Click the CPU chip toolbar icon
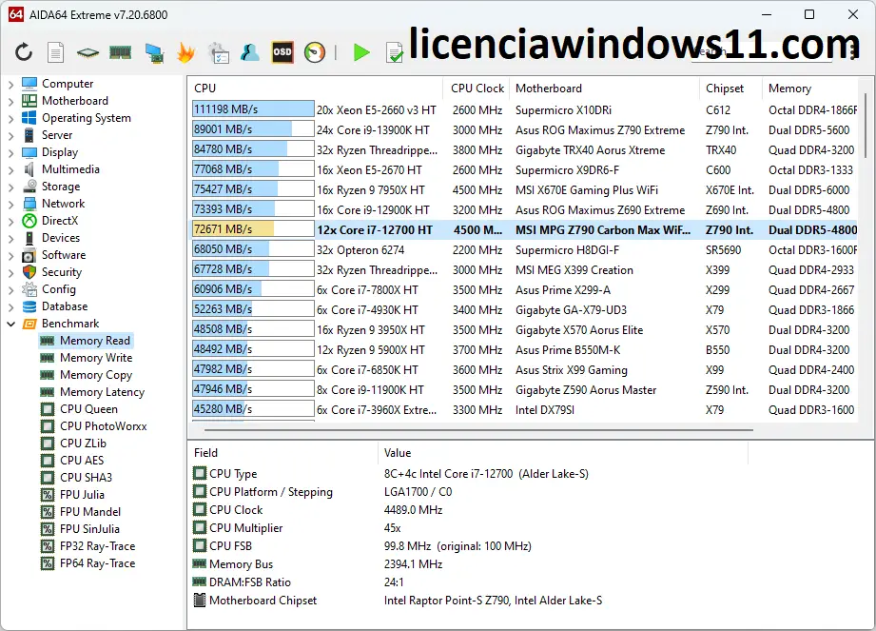The width and height of the screenshot is (876, 631). [x=88, y=52]
